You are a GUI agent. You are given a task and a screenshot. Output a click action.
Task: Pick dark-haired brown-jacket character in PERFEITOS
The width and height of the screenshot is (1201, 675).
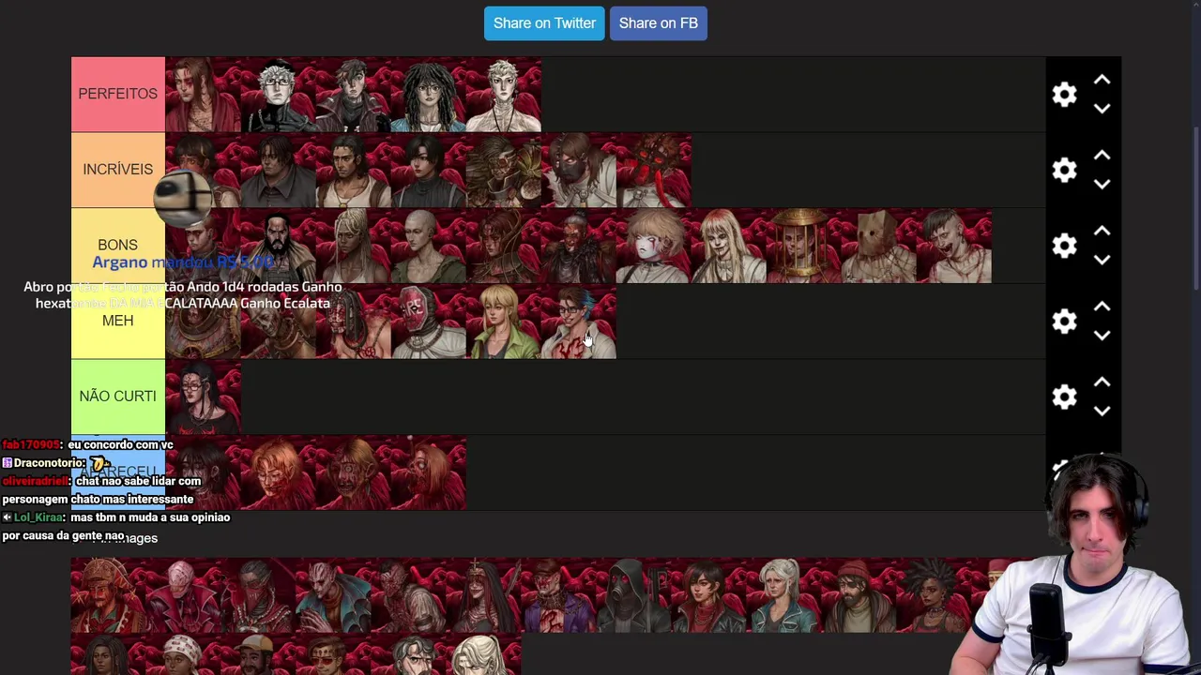pyautogui.click(x=353, y=95)
